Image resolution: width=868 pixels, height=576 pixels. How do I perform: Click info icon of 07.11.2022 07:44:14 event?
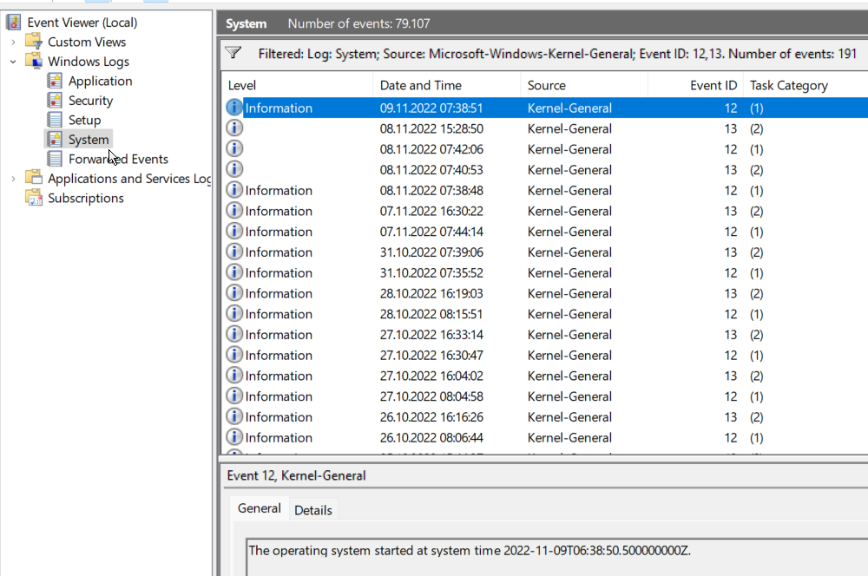(x=234, y=231)
